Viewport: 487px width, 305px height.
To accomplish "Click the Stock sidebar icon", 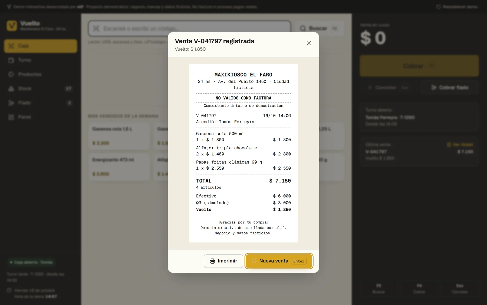I will pos(11,89).
